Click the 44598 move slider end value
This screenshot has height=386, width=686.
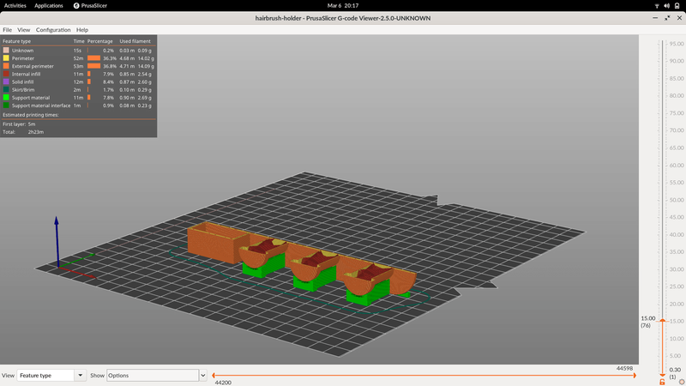tap(624, 369)
